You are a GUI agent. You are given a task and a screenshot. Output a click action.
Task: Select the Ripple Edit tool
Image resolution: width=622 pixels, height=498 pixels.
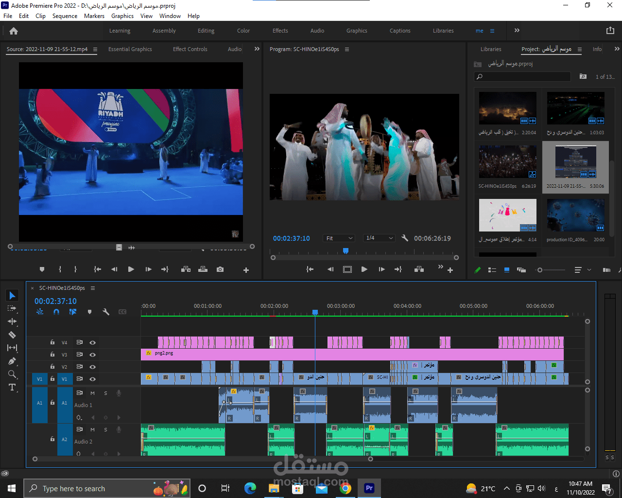click(x=12, y=321)
